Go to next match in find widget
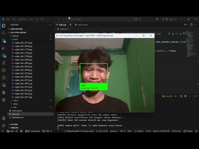Screen dimensions: 199x149 (173, 34)
